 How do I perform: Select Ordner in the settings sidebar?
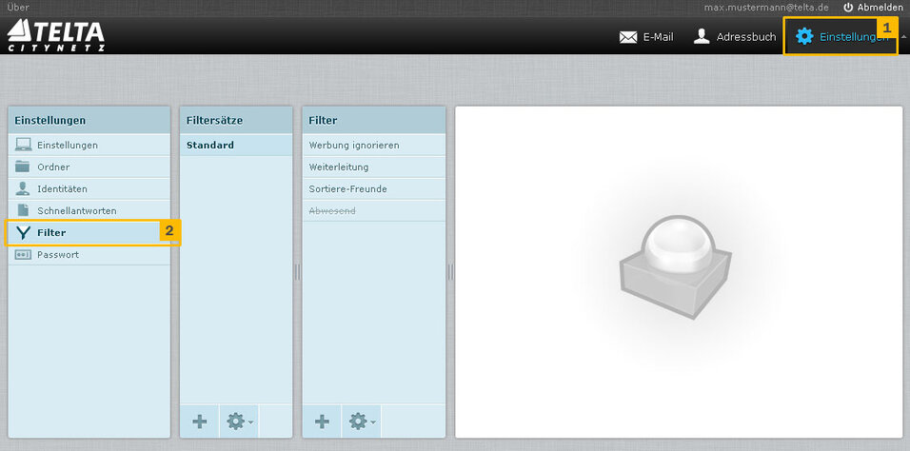(89, 167)
